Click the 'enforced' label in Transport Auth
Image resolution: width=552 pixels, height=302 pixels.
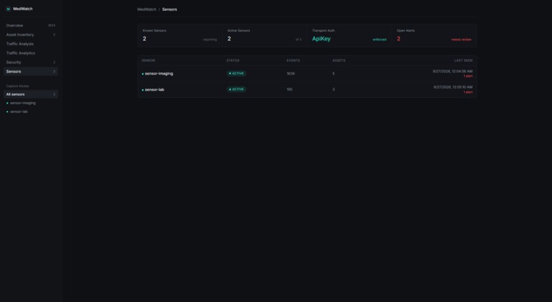379,40
